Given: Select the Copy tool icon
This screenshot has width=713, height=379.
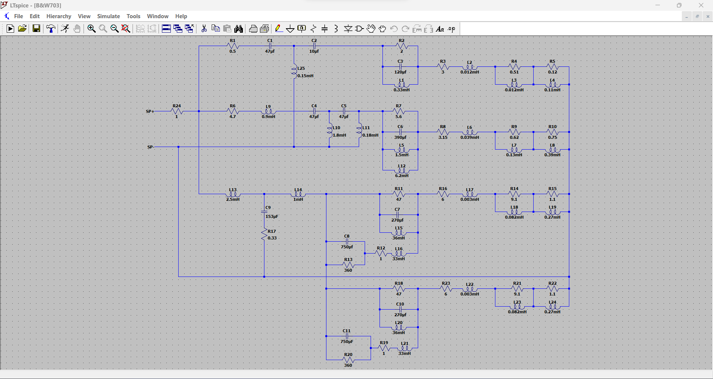Looking at the screenshot, I should [215, 29].
